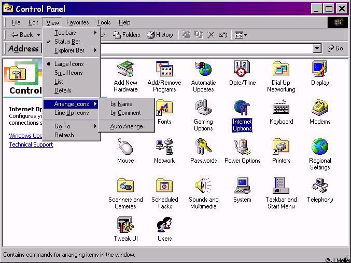Choose Refresh from the View menu
Viewport: 351px width, 263px height.
[72, 135]
